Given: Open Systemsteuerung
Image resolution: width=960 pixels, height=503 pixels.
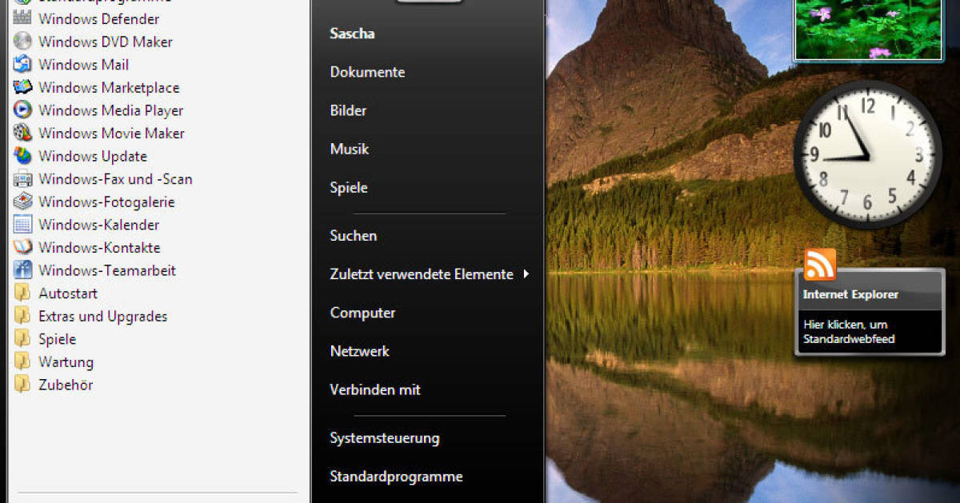Looking at the screenshot, I should tap(384, 437).
